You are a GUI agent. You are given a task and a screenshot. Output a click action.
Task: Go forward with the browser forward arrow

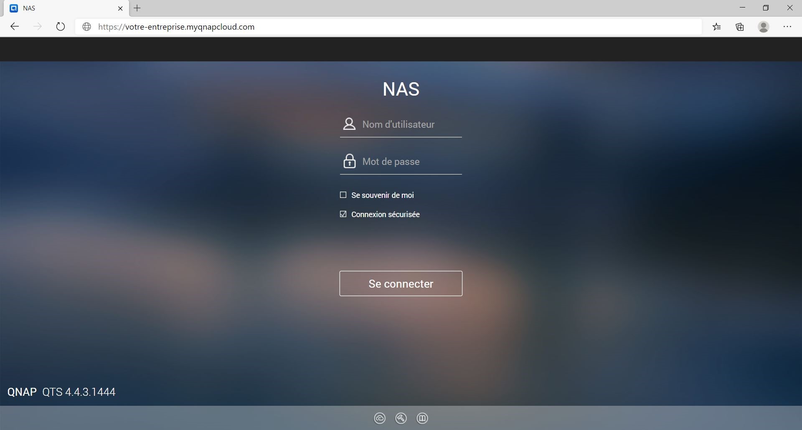click(x=38, y=27)
